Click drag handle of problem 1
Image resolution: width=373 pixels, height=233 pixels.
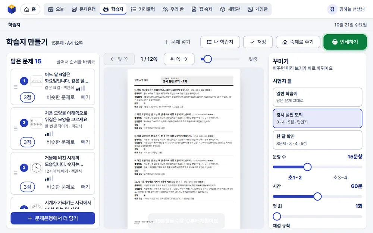(15, 87)
